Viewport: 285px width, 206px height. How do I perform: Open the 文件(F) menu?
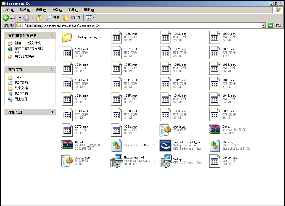point(9,10)
